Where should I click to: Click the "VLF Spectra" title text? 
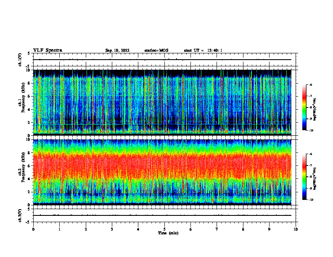click(x=48, y=50)
